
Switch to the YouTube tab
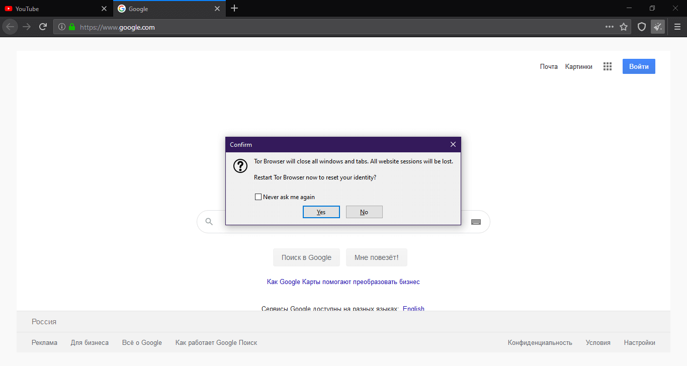pyautogui.click(x=56, y=9)
